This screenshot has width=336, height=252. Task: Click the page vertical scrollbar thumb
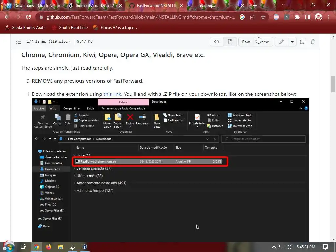tap(333, 84)
